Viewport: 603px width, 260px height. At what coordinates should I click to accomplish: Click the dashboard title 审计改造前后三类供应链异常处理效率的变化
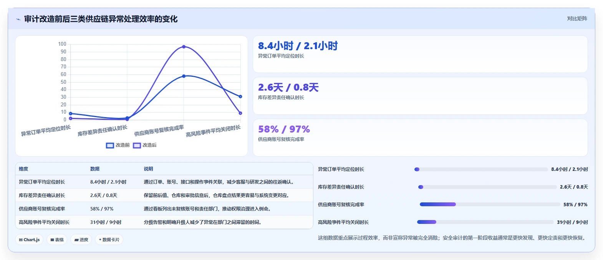pos(101,19)
